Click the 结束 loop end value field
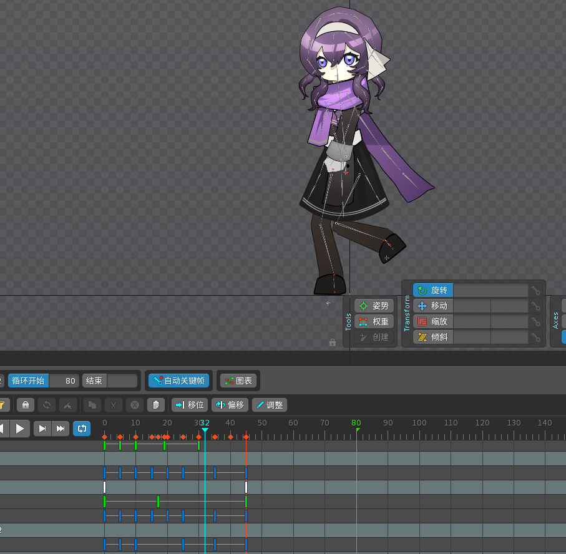The height and width of the screenshot is (554, 566). pyautogui.click(x=122, y=381)
